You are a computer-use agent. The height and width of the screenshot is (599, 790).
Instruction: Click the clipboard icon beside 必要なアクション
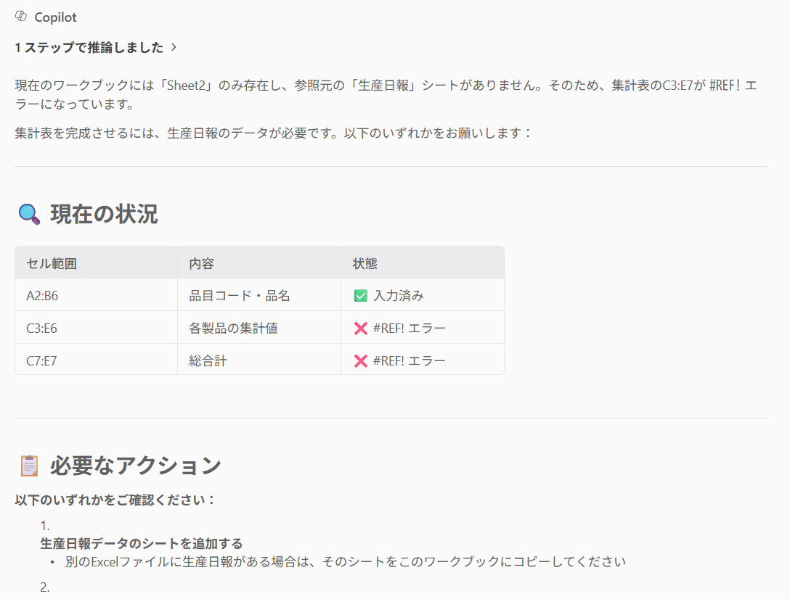[x=29, y=466]
